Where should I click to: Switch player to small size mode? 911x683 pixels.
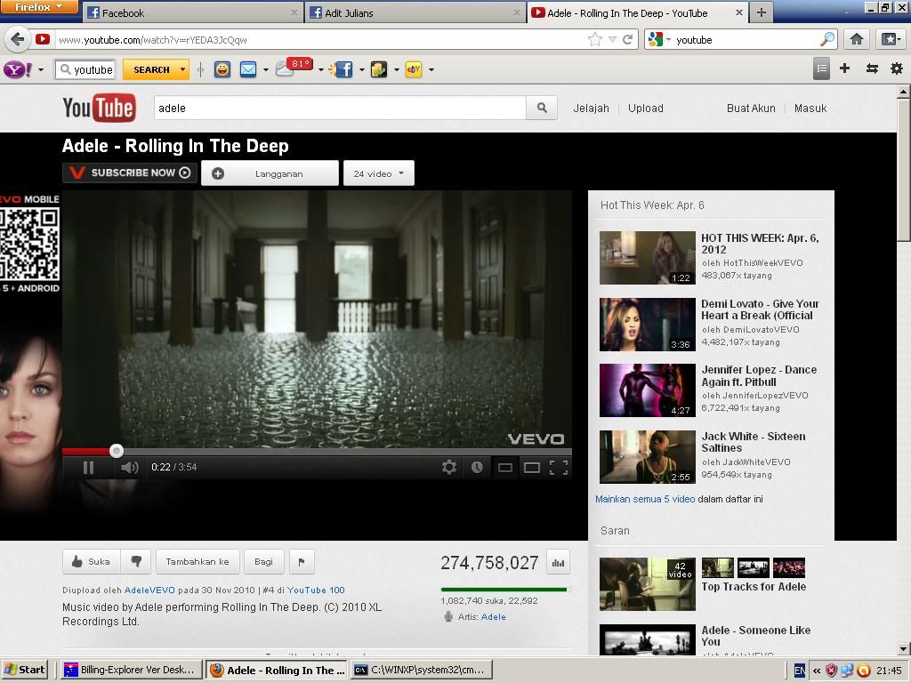pyautogui.click(x=505, y=468)
